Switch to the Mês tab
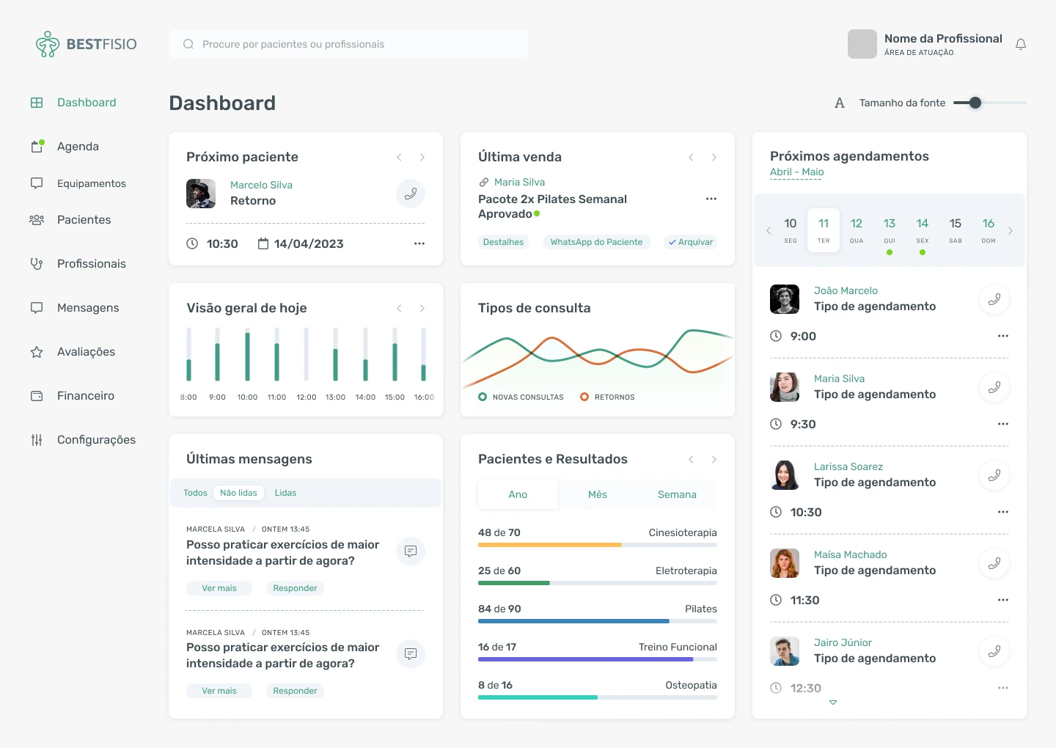Image resolution: width=1056 pixels, height=748 pixels. (598, 494)
